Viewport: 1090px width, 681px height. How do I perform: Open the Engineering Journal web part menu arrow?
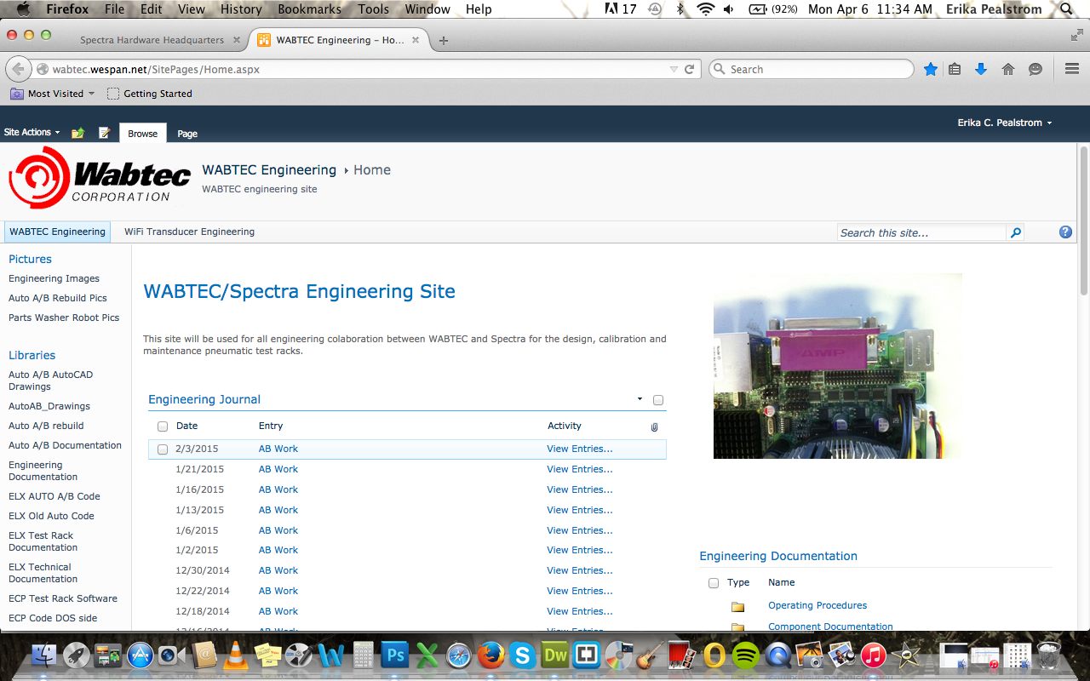click(x=640, y=399)
